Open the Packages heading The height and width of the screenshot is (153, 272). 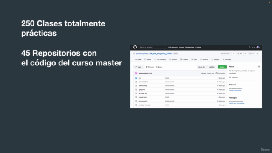pos(233,98)
